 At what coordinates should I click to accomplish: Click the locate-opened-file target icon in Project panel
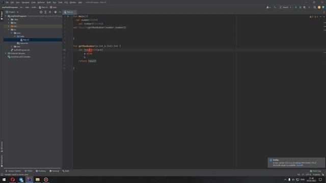click(41, 12)
